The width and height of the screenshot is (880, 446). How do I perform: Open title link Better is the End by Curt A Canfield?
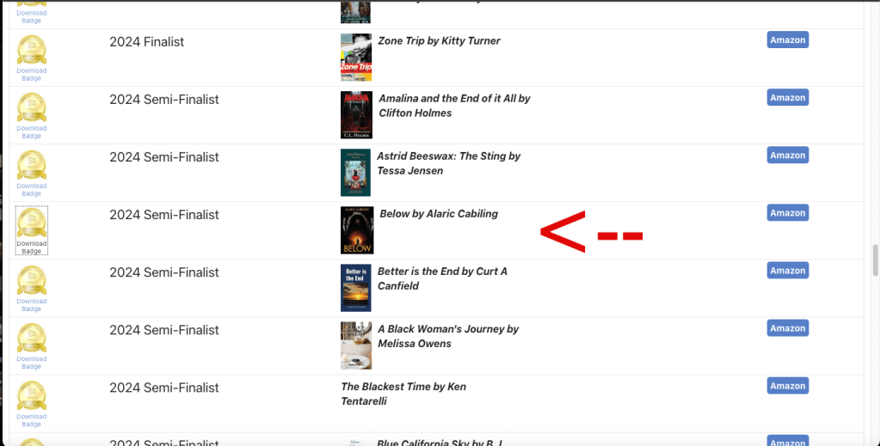click(442, 278)
